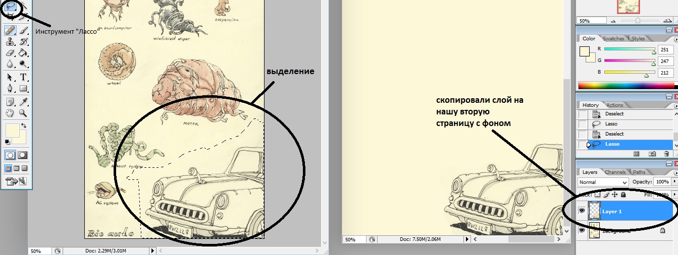Open the Color tab
The height and width of the screenshot is (255, 678).
click(589, 38)
